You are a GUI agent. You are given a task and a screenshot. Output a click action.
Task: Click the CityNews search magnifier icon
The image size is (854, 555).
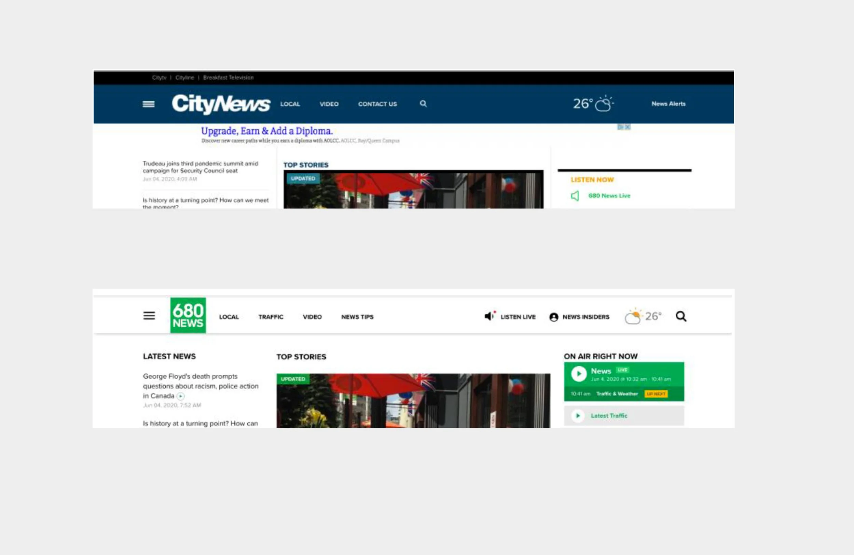pyautogui.click(x=423, y=104)
